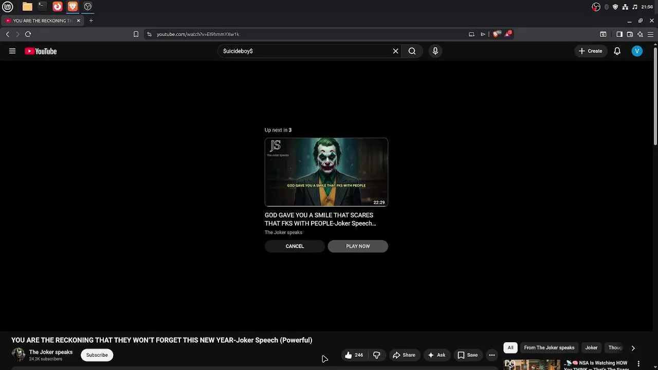Open options for NSA Is Watching video

tap(639, 363)
